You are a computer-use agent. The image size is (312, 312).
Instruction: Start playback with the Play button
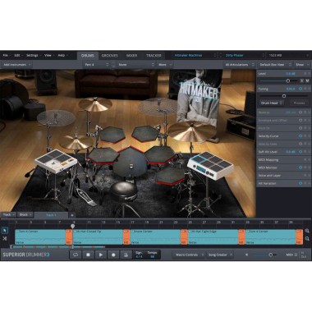click(101, 255)
